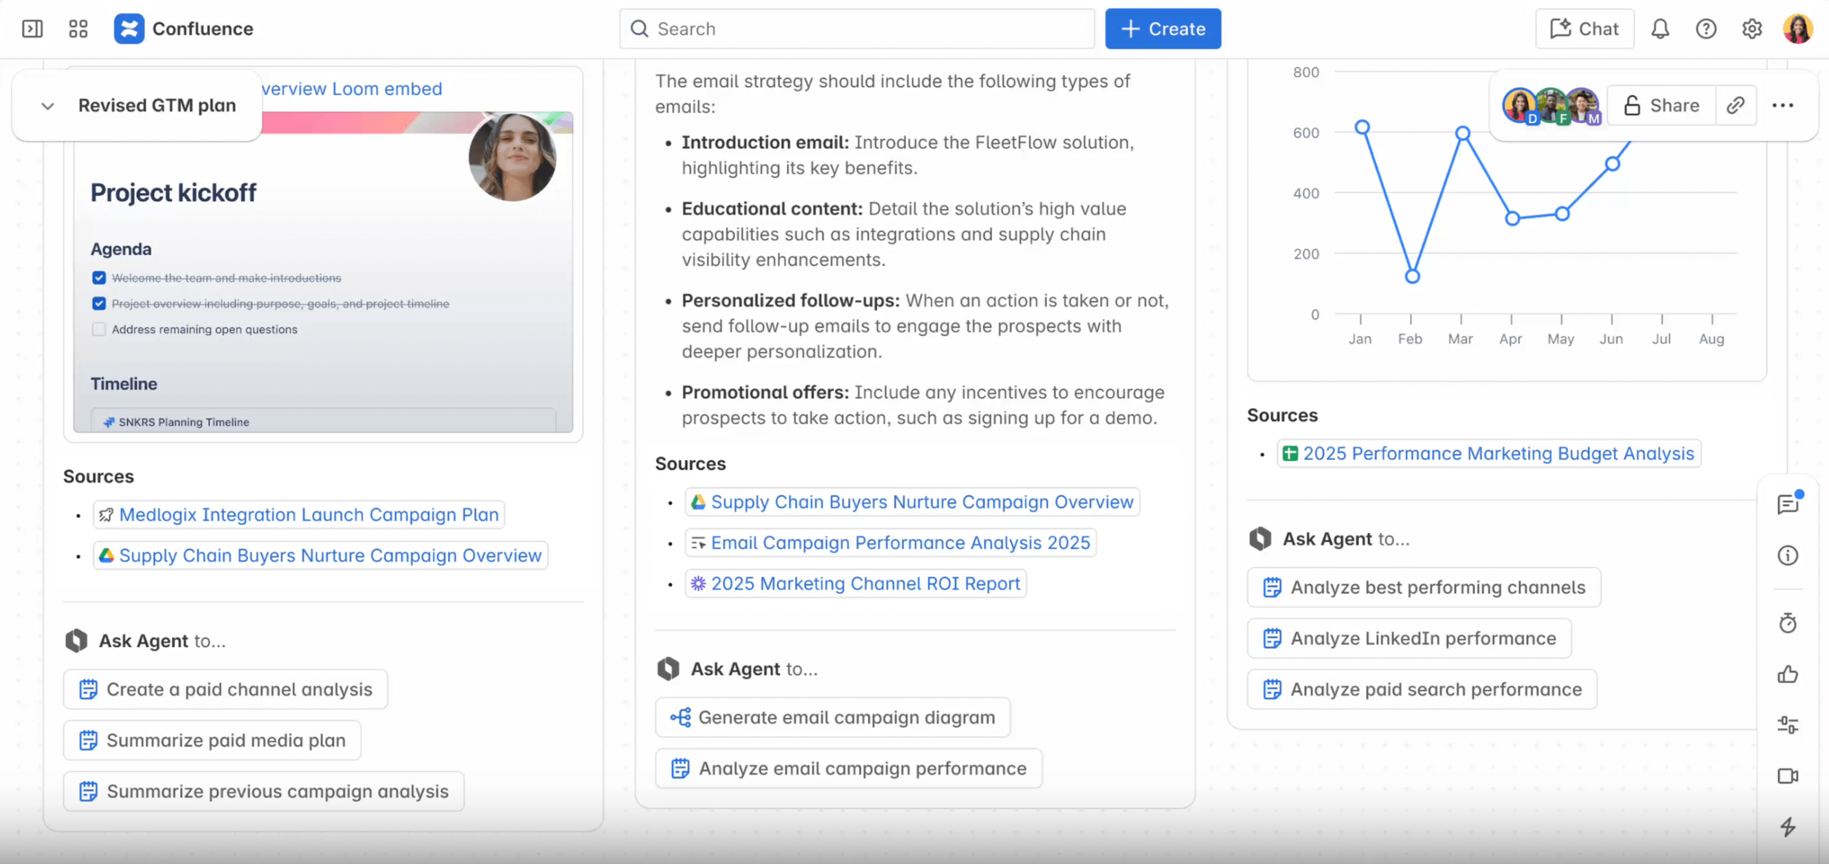Open the more actions ellipsis menu
Screen dimensions: 1829x864
click(1783, 105)
